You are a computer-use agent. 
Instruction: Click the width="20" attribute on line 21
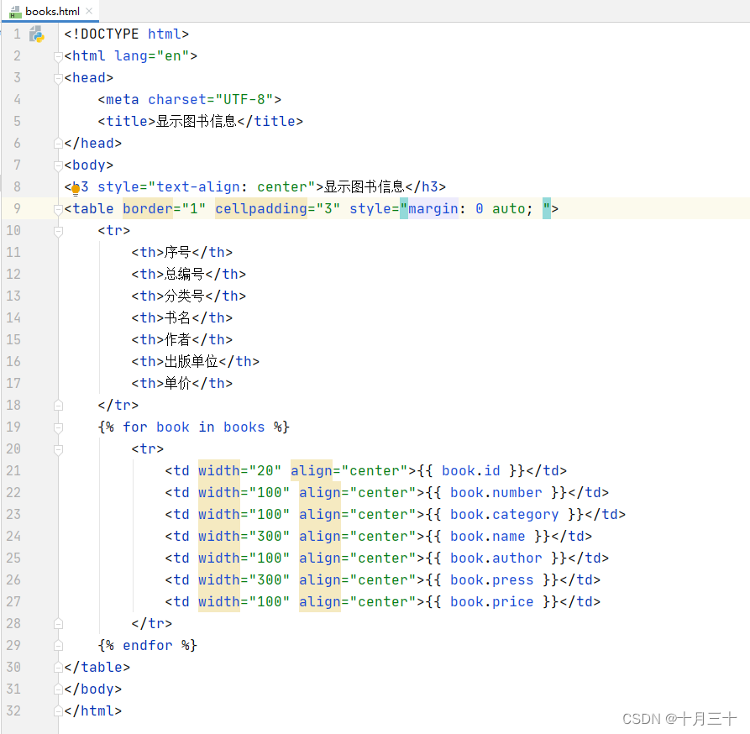coord(239,471)
